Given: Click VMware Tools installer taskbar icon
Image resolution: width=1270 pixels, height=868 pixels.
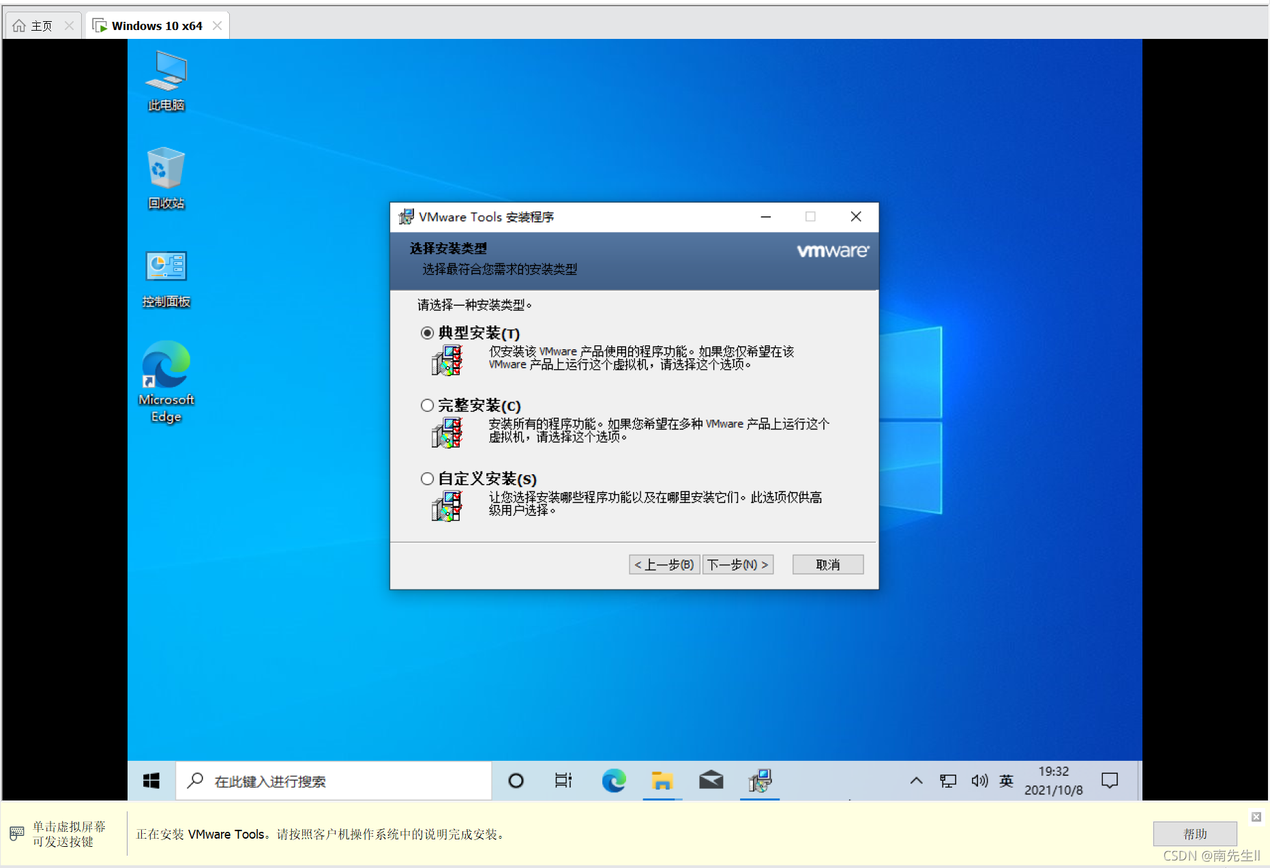Looking at the screenshot, I should 760,781.
